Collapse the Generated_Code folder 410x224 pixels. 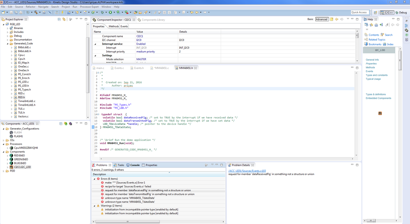[7, 43]
